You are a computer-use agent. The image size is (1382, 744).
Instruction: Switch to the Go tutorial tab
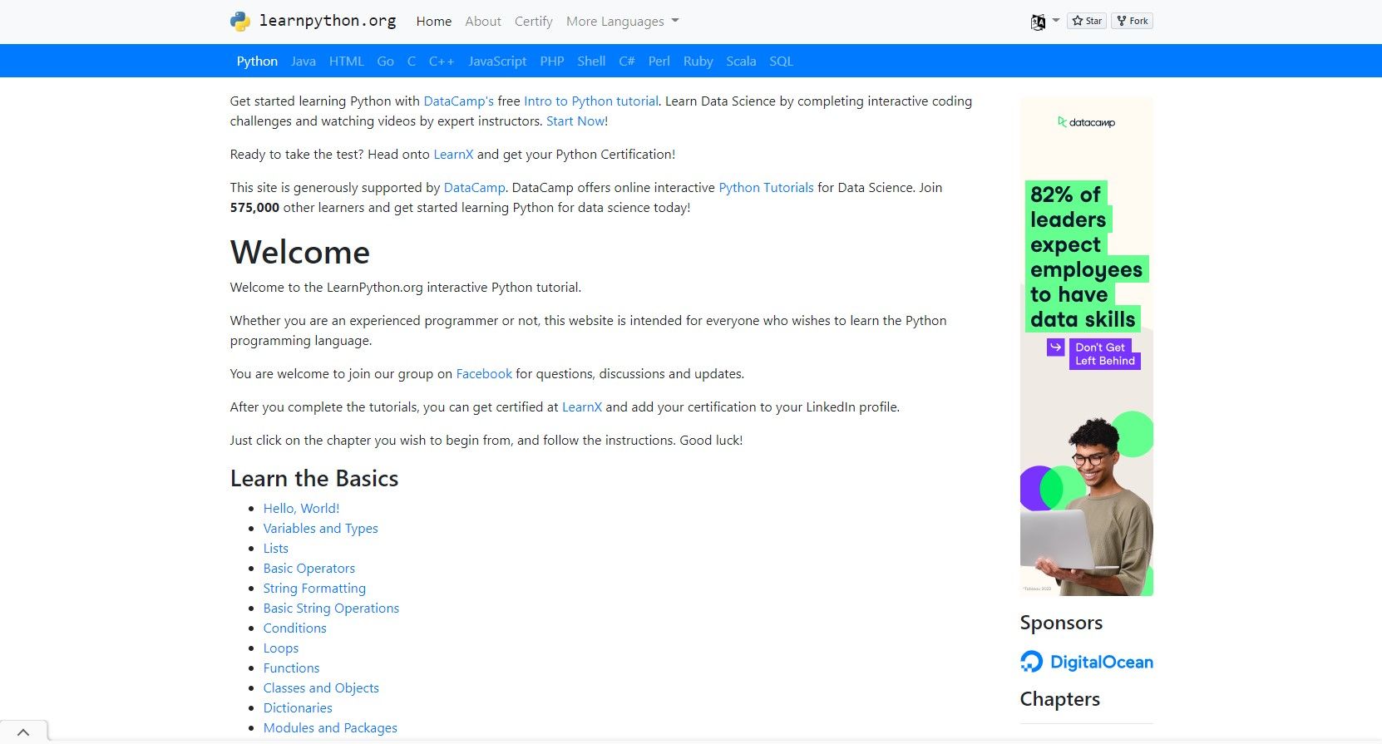click(x=386, y=62)
